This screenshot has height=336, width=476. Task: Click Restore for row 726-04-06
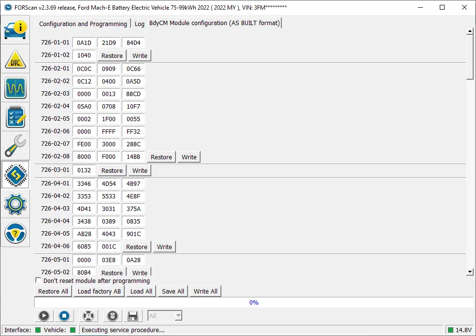[x=137, y=247]
